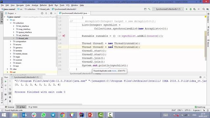
Task: Start debugging with the bug icon
Action: coord(191,9)
